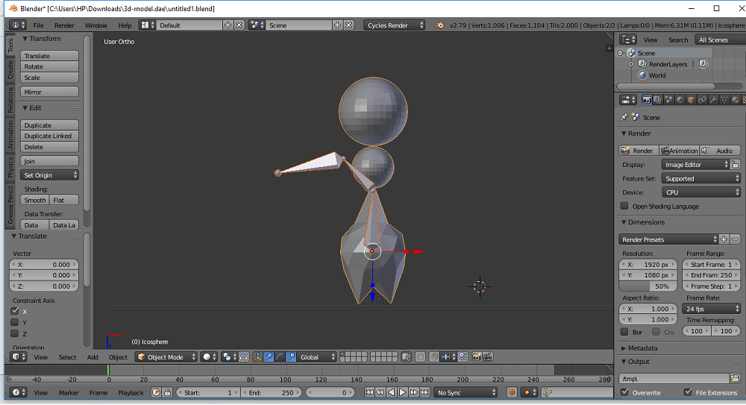
Task: Toggle the File Extensions checkbox
Action: (x=688, y=392)
